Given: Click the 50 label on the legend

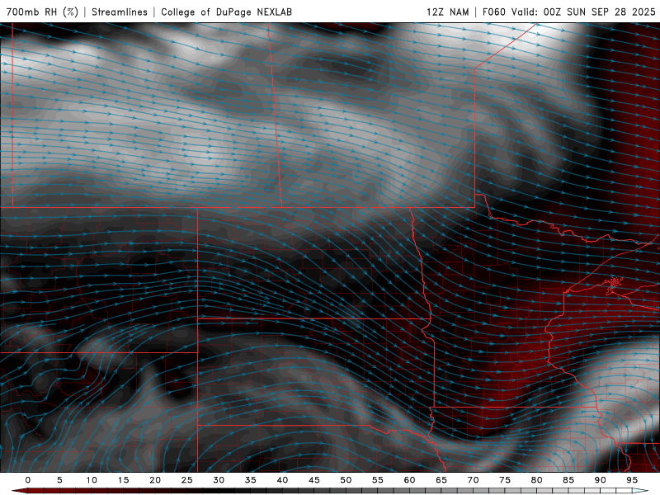Looking at the screenshot, I should [346, 480].
